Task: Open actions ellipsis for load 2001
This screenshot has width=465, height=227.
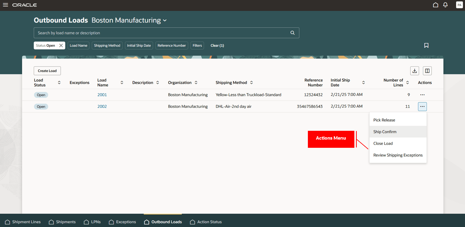Action: click(x=422, y=95)
